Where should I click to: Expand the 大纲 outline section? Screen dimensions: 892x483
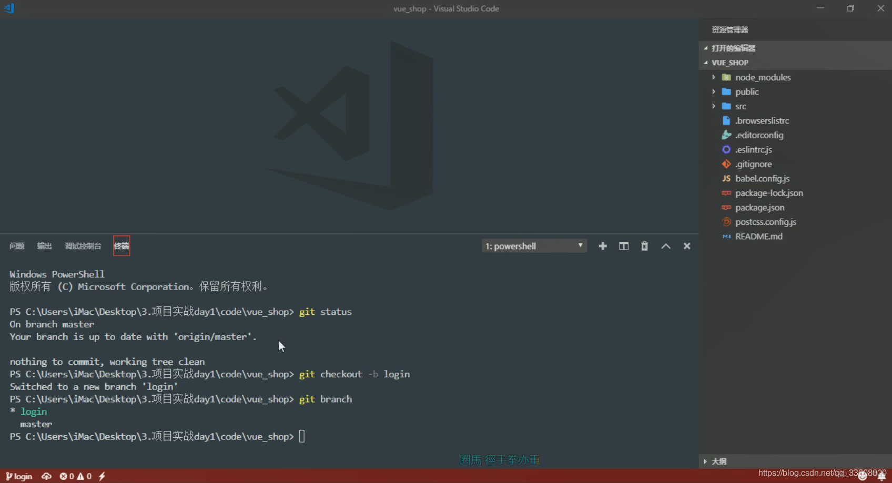[x=705, y=461]
